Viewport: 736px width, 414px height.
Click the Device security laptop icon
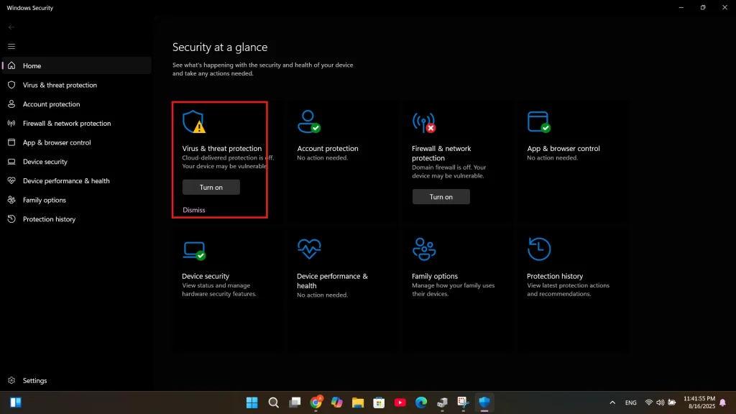tap(194, 249)
